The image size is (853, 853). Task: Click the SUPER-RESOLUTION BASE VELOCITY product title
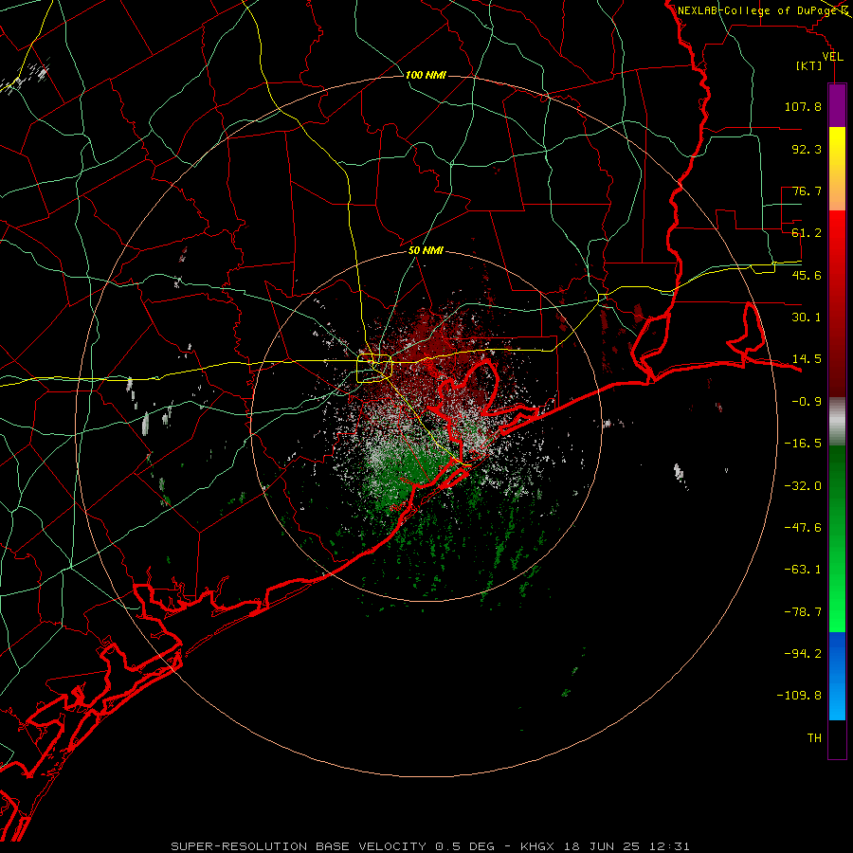tap(299, 846)
